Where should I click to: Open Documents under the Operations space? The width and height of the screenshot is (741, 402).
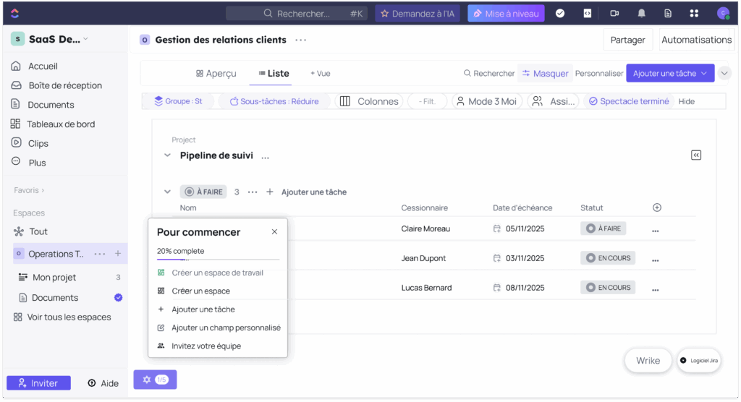[x=55, y=298]
